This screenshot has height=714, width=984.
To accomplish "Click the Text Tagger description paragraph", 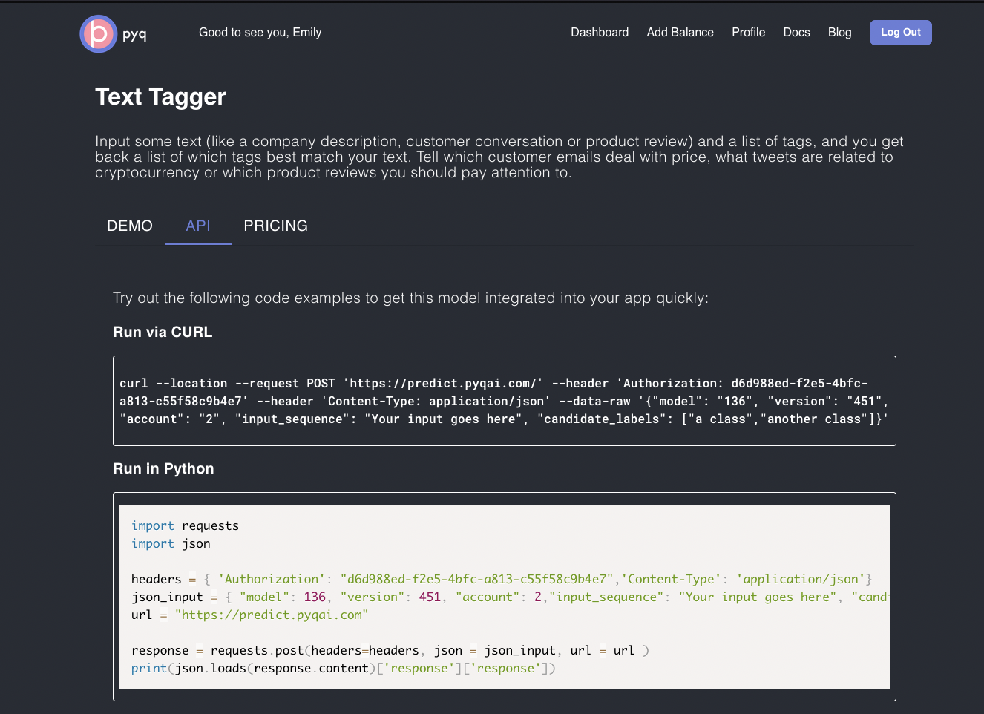I will pos(499,157).
